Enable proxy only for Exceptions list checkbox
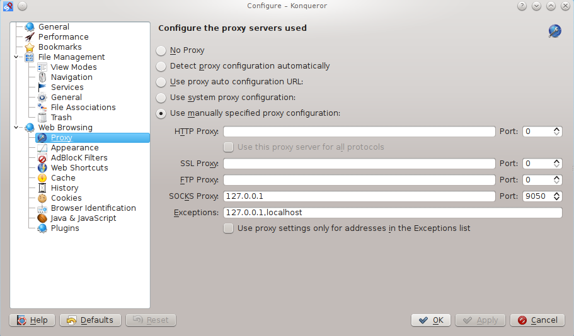This screenshot has height=336, width=574. click(229, 228)
